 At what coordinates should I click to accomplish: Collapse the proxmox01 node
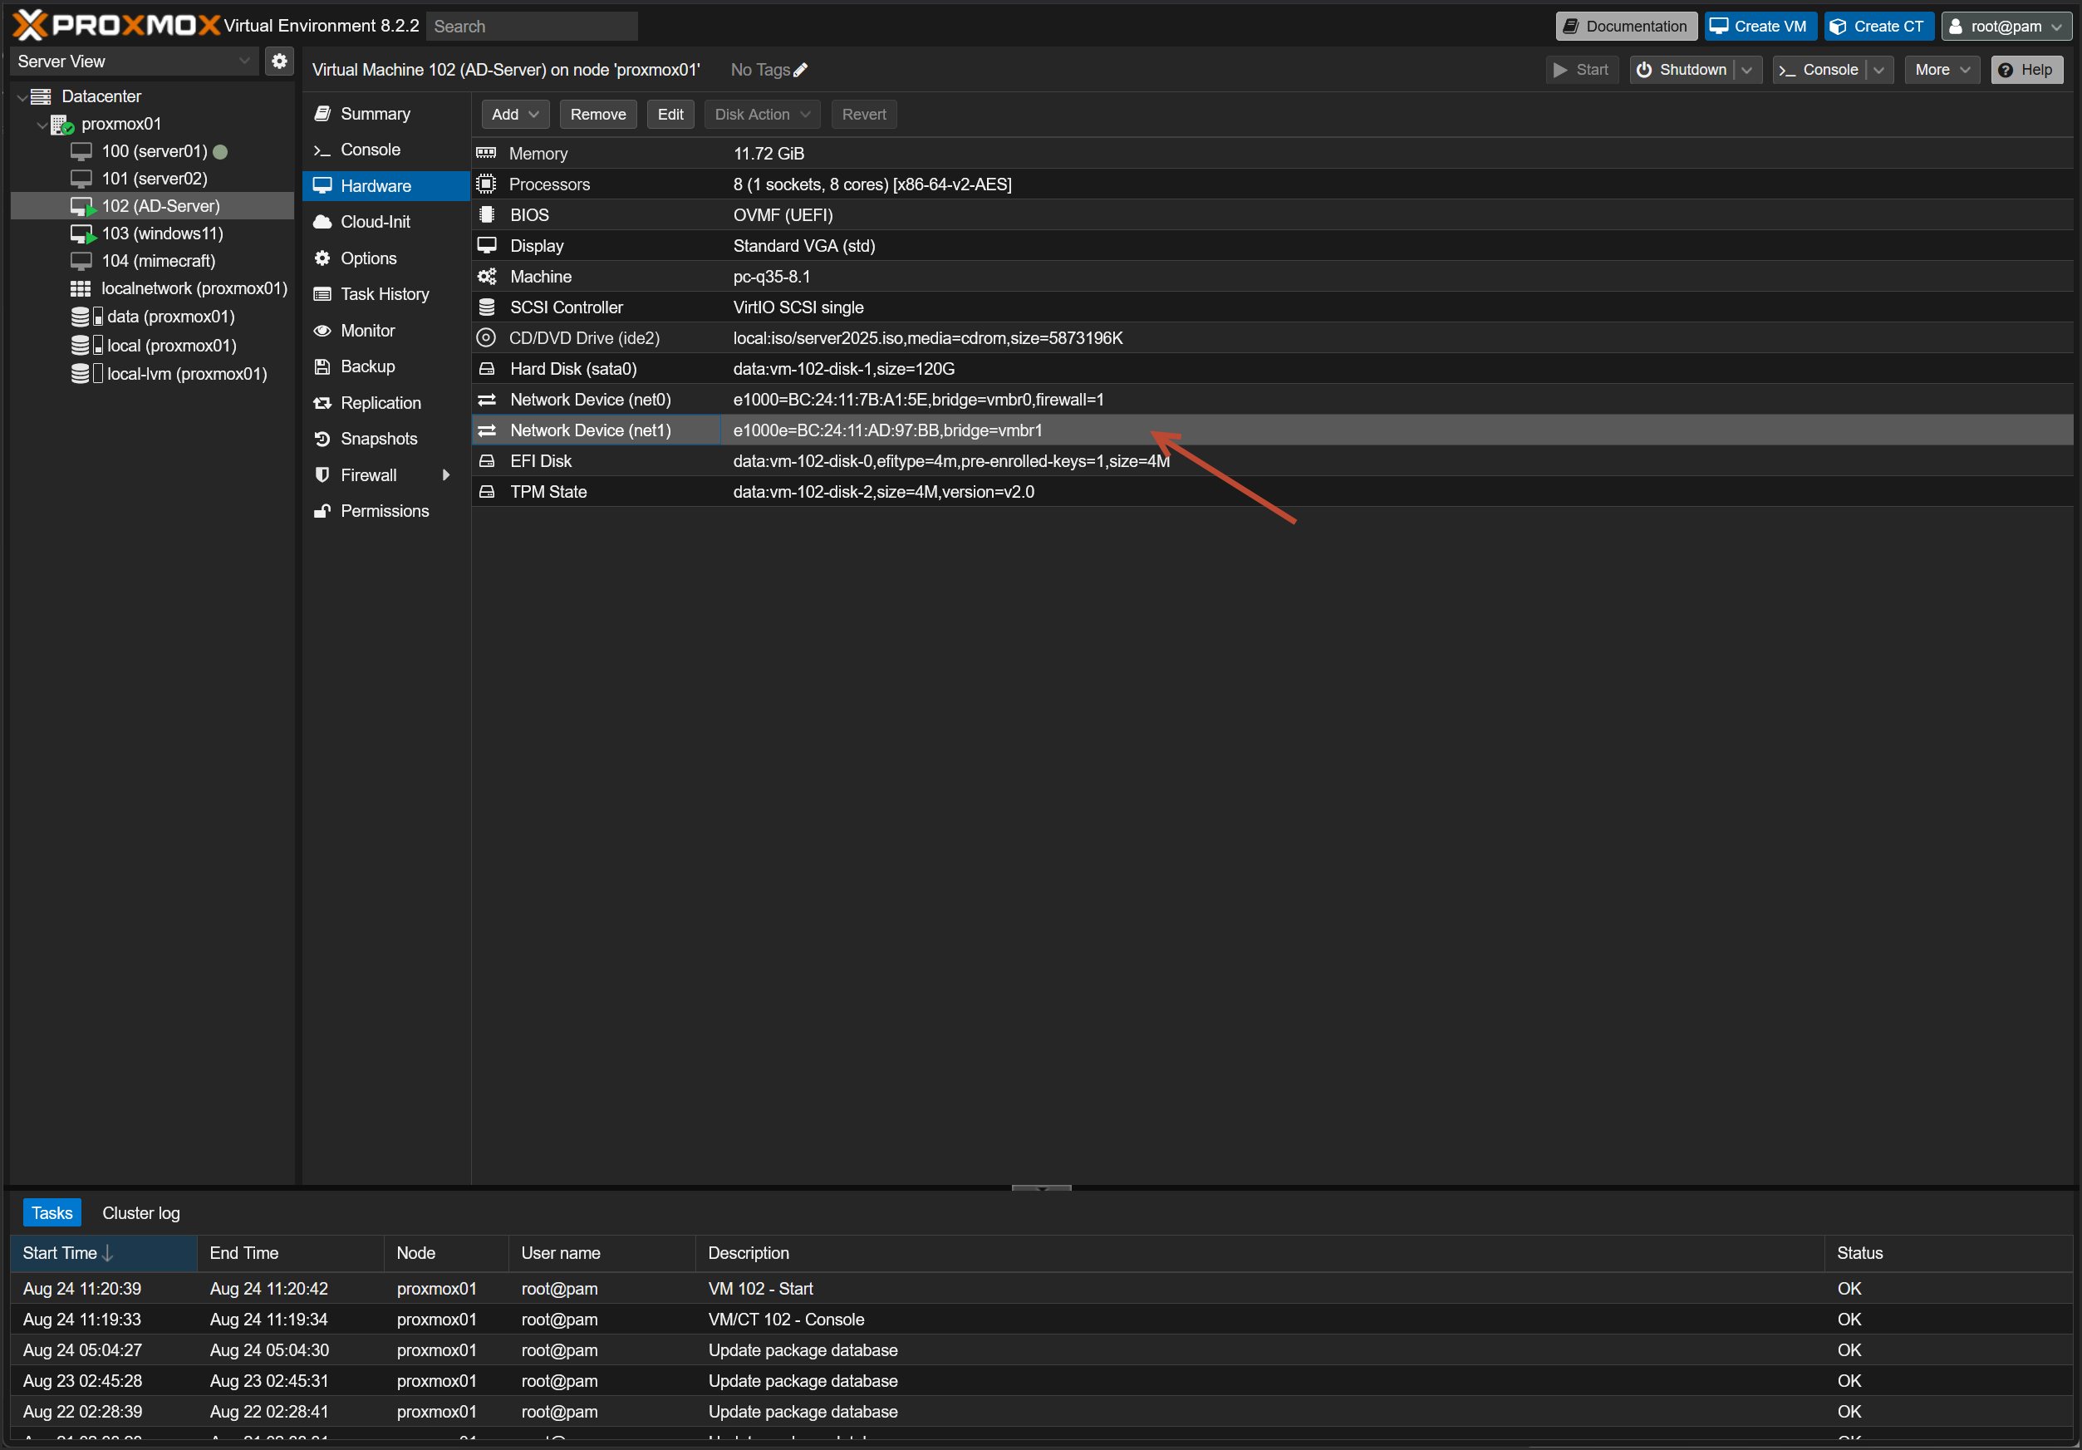point(42,125)
